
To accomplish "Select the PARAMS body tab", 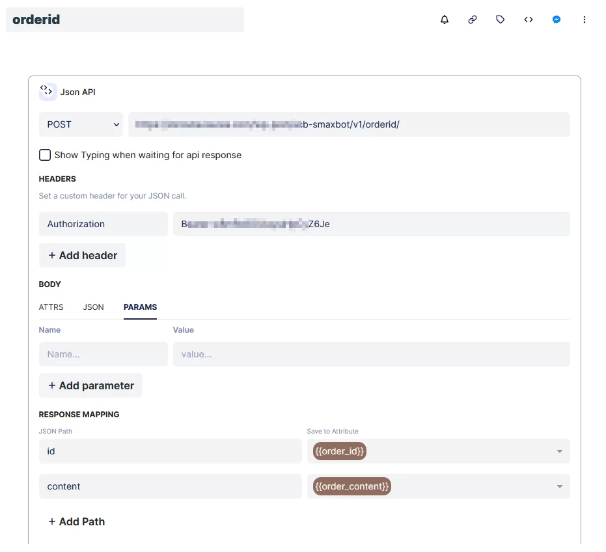I will pyautogui.click(x=140, y=307).
